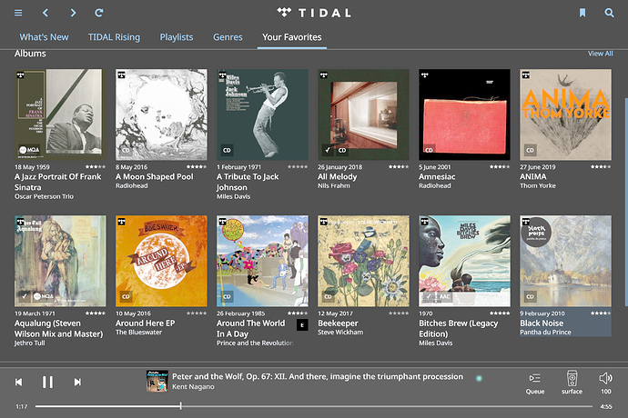Open the ANIMA album cover

(565, 114)
